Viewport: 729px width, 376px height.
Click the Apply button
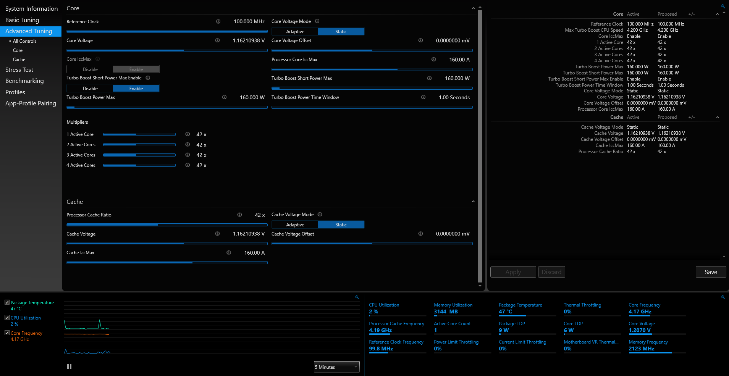tap(513, 272)
